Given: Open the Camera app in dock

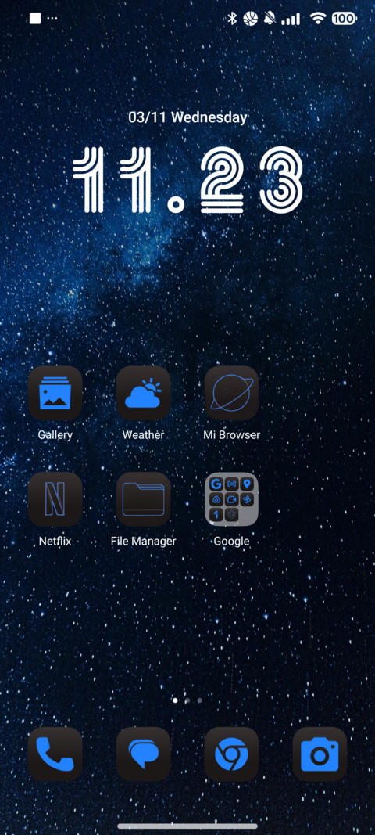Looking at the screenshot, I should pos(320,754).
